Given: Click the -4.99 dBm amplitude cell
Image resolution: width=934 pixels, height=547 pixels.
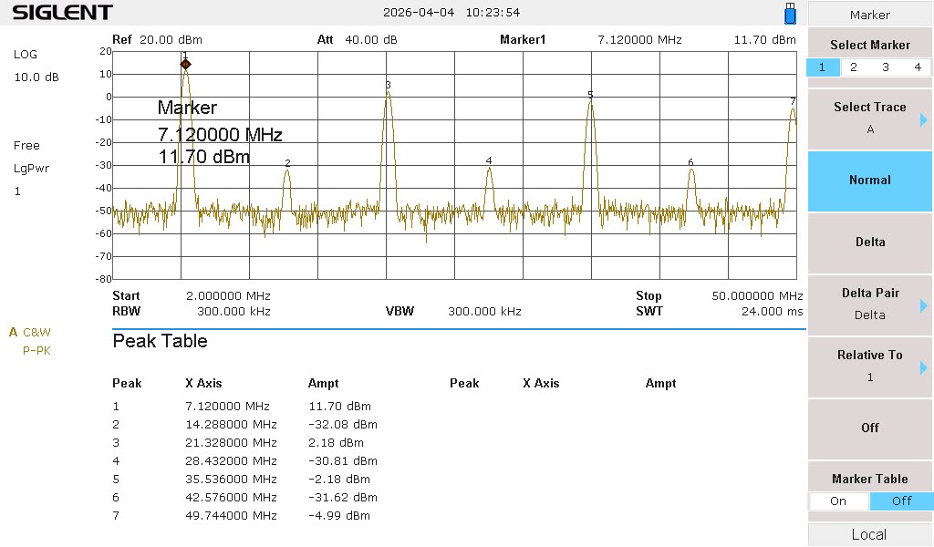Looking at the screenshot, I should (339, 516).
